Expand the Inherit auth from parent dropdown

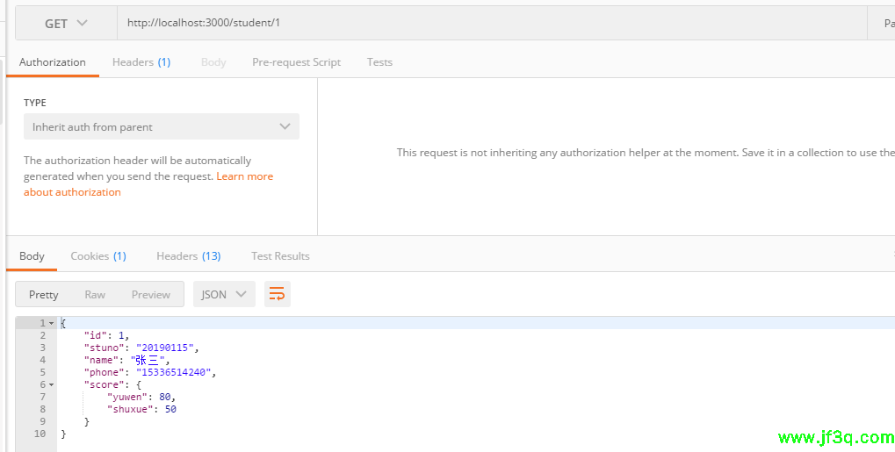(162, 127)
